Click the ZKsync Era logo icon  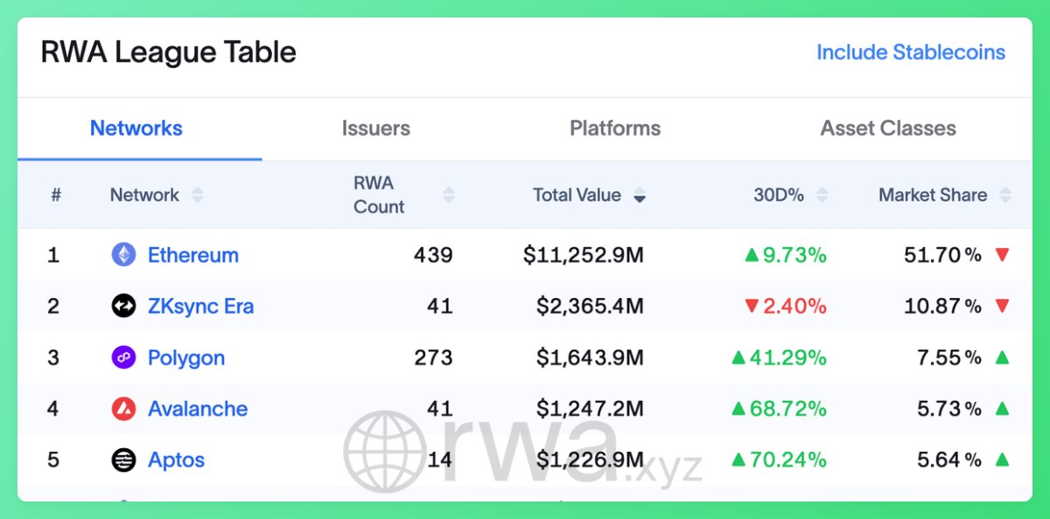(x=123, y=306)
